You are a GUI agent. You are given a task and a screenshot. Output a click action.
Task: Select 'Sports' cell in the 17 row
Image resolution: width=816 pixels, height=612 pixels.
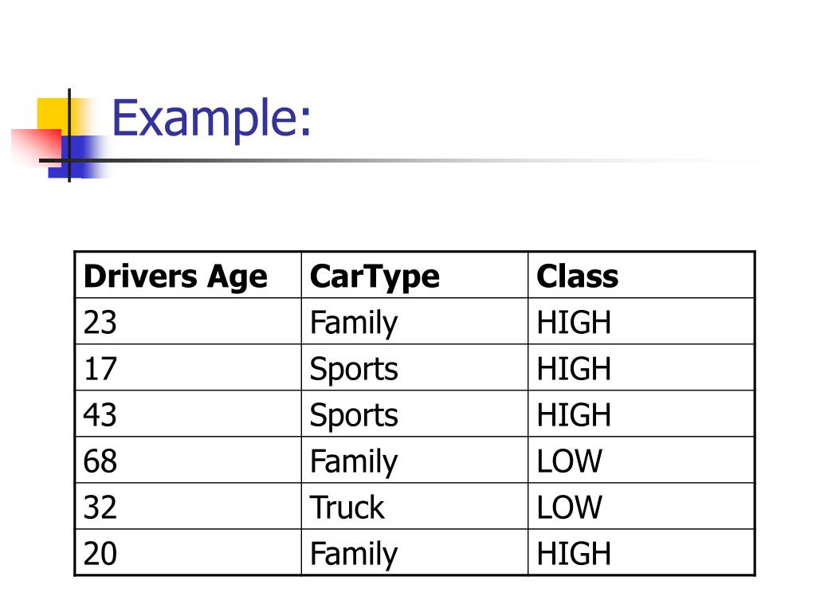414,367
